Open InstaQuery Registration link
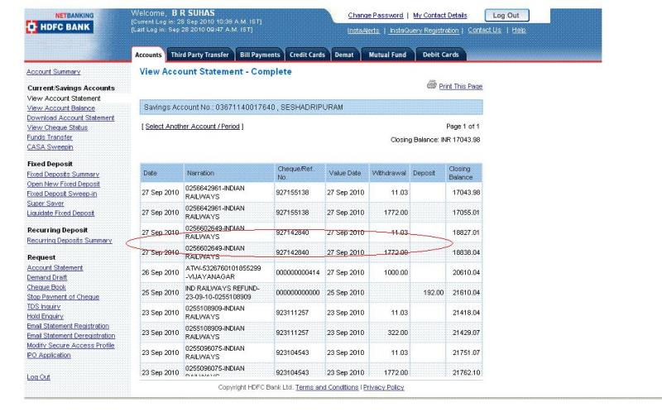Screen dimensions: 662x412 [424, 31]
